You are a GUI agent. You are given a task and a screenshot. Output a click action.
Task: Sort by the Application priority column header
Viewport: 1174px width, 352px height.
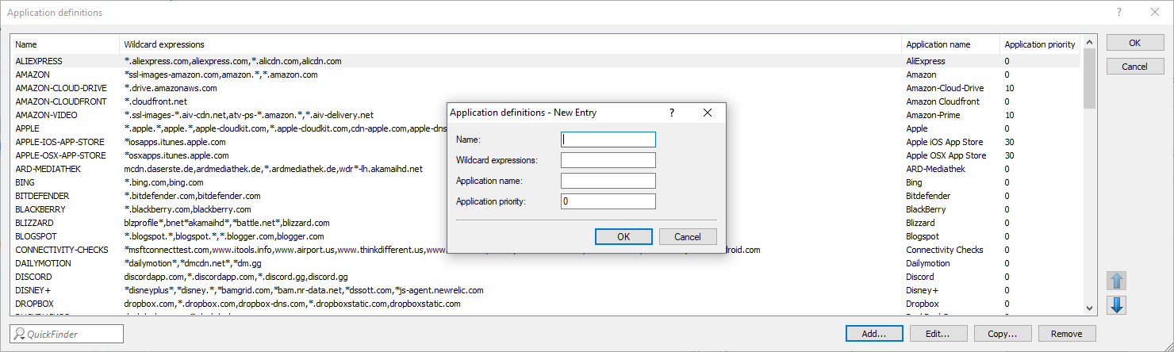(1039, 44)
